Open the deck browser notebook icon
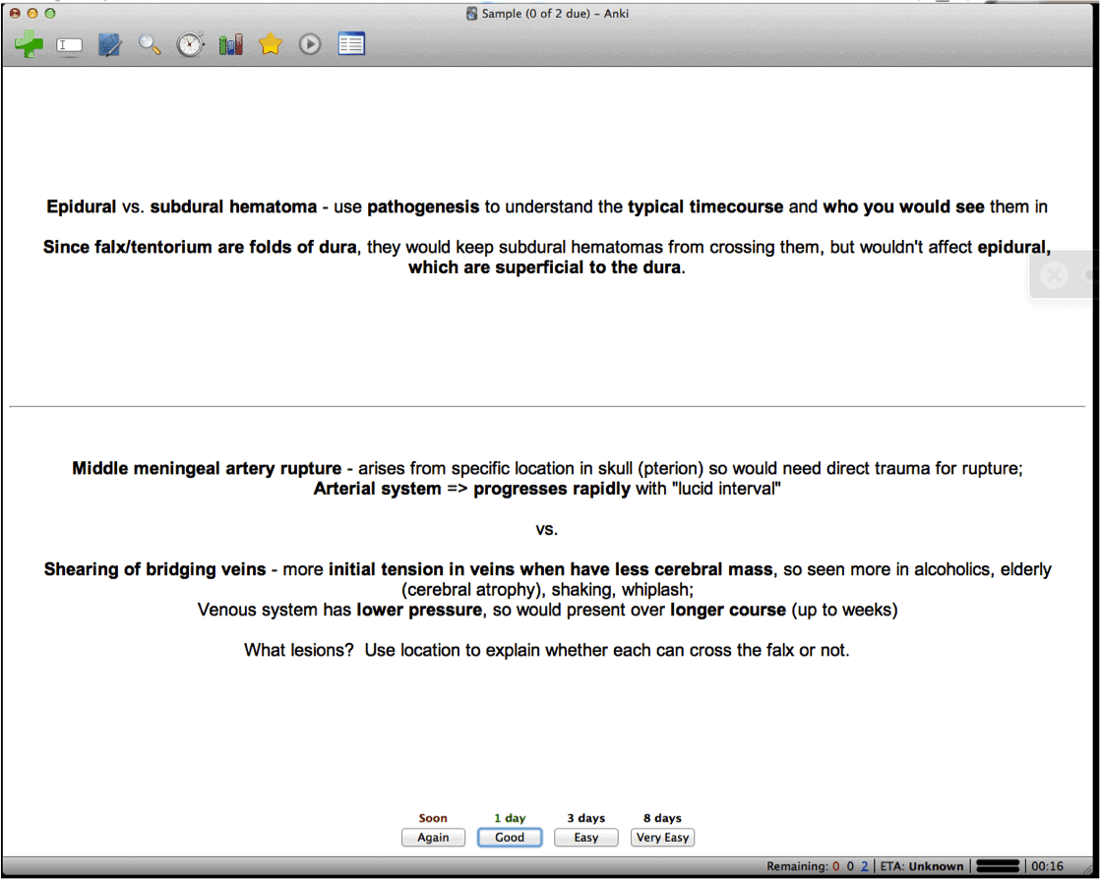This screenshot has height=879, width=1100. click(x=109, y=44)
